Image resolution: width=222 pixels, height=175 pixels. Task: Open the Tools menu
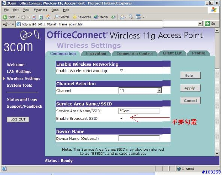[55, 10]
